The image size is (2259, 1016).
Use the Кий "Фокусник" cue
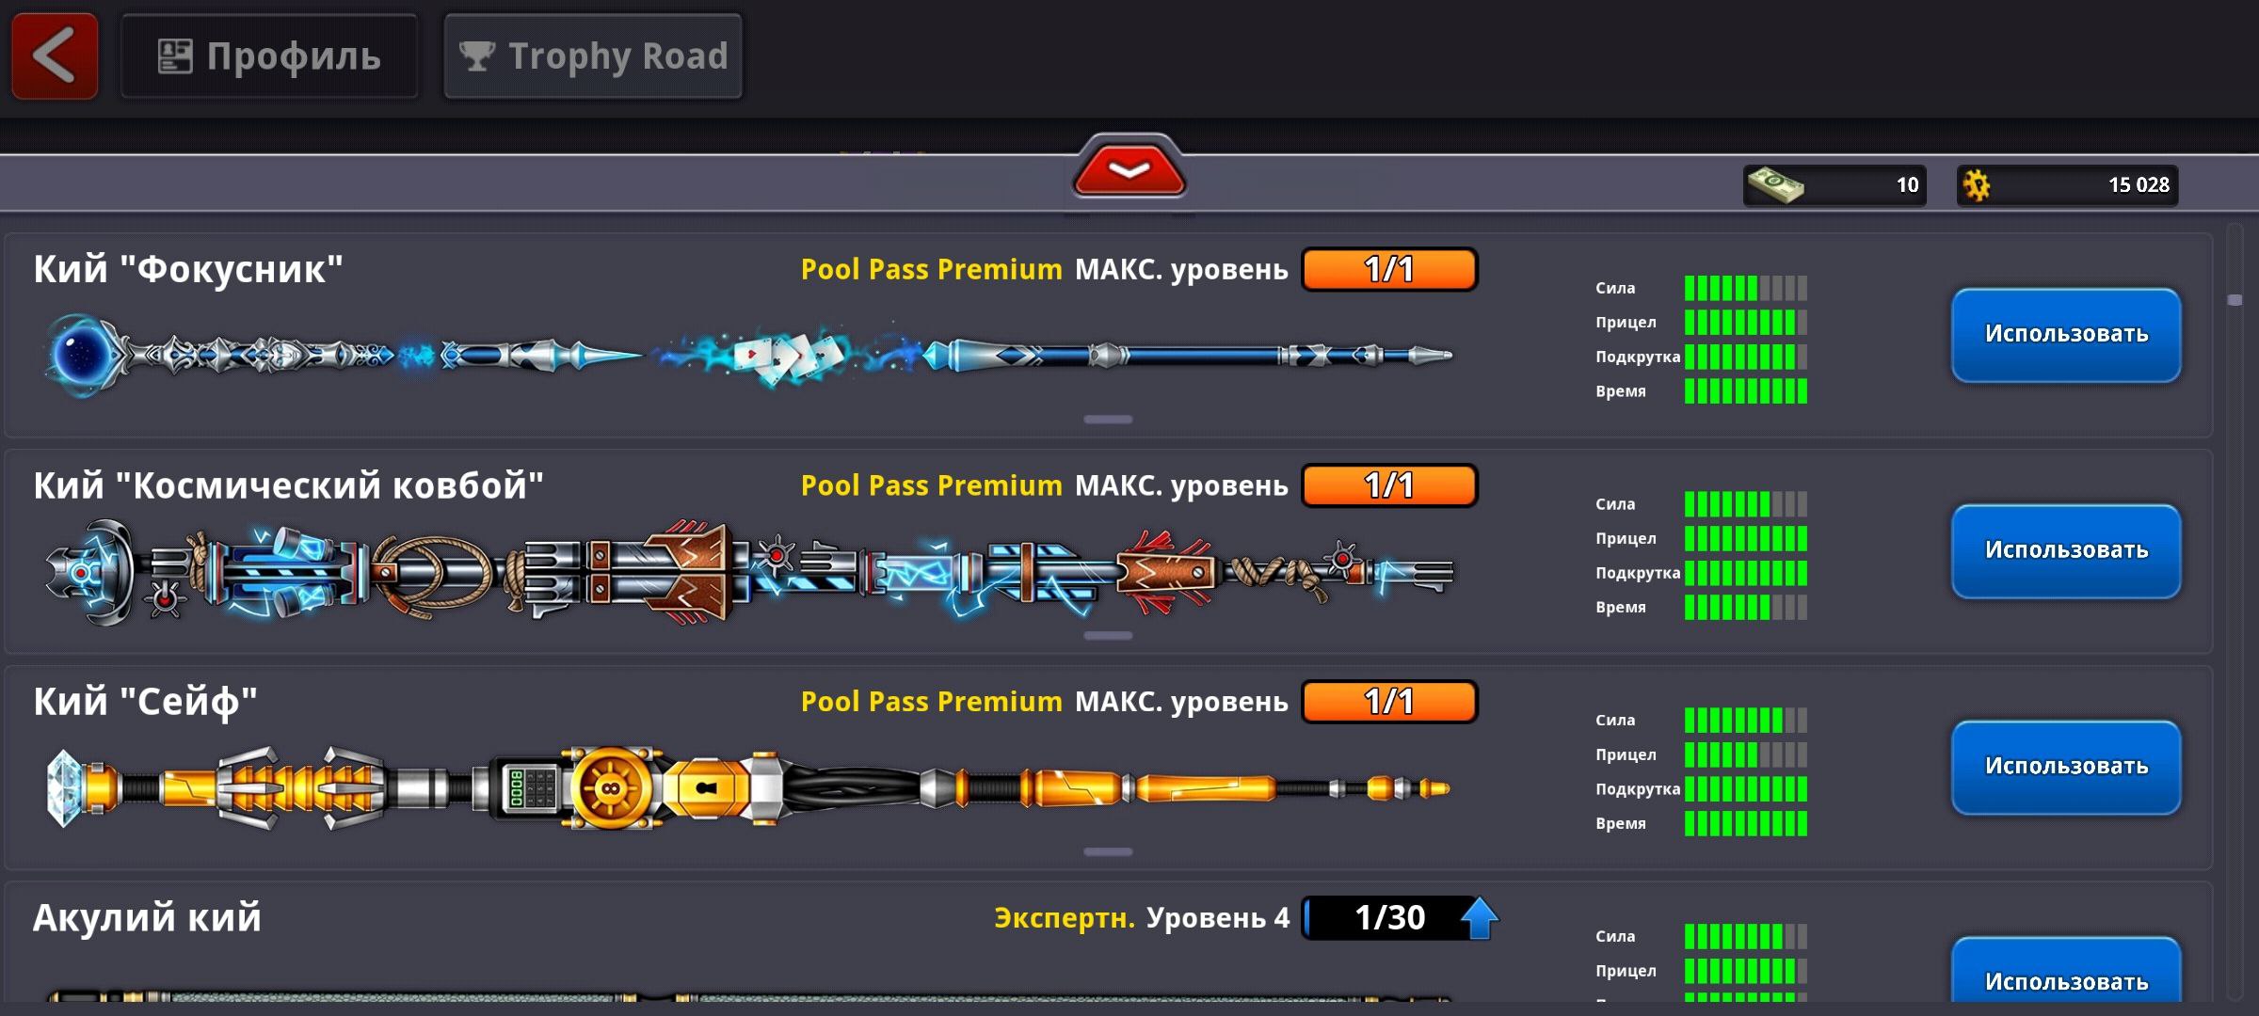(2066, 335)
